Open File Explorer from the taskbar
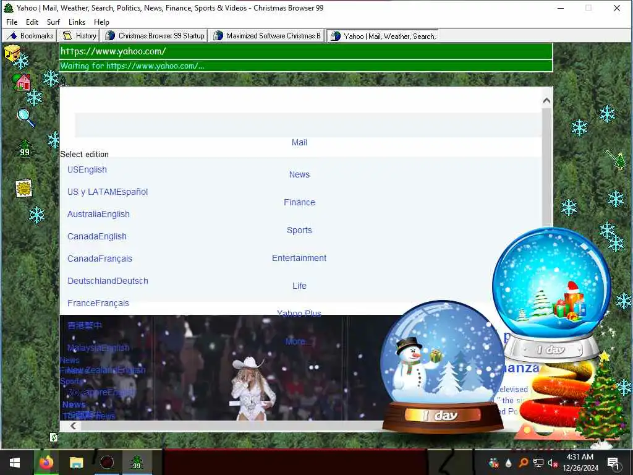Screen dimensions: 633x475 [76, 463]
